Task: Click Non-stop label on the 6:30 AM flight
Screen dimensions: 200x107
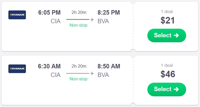Action: (79, 79)
